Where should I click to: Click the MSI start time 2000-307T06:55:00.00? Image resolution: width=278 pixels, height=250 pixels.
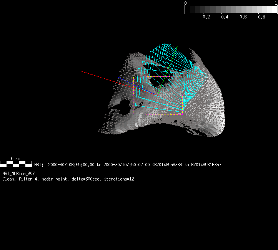click(71, 165)
